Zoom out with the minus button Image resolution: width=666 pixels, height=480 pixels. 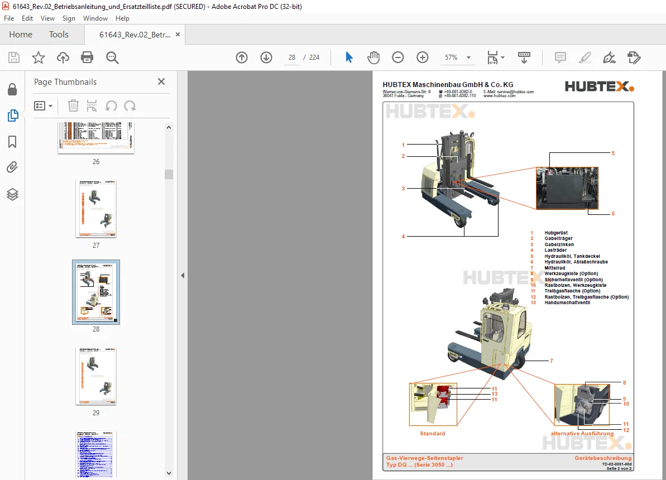point(398,57)
